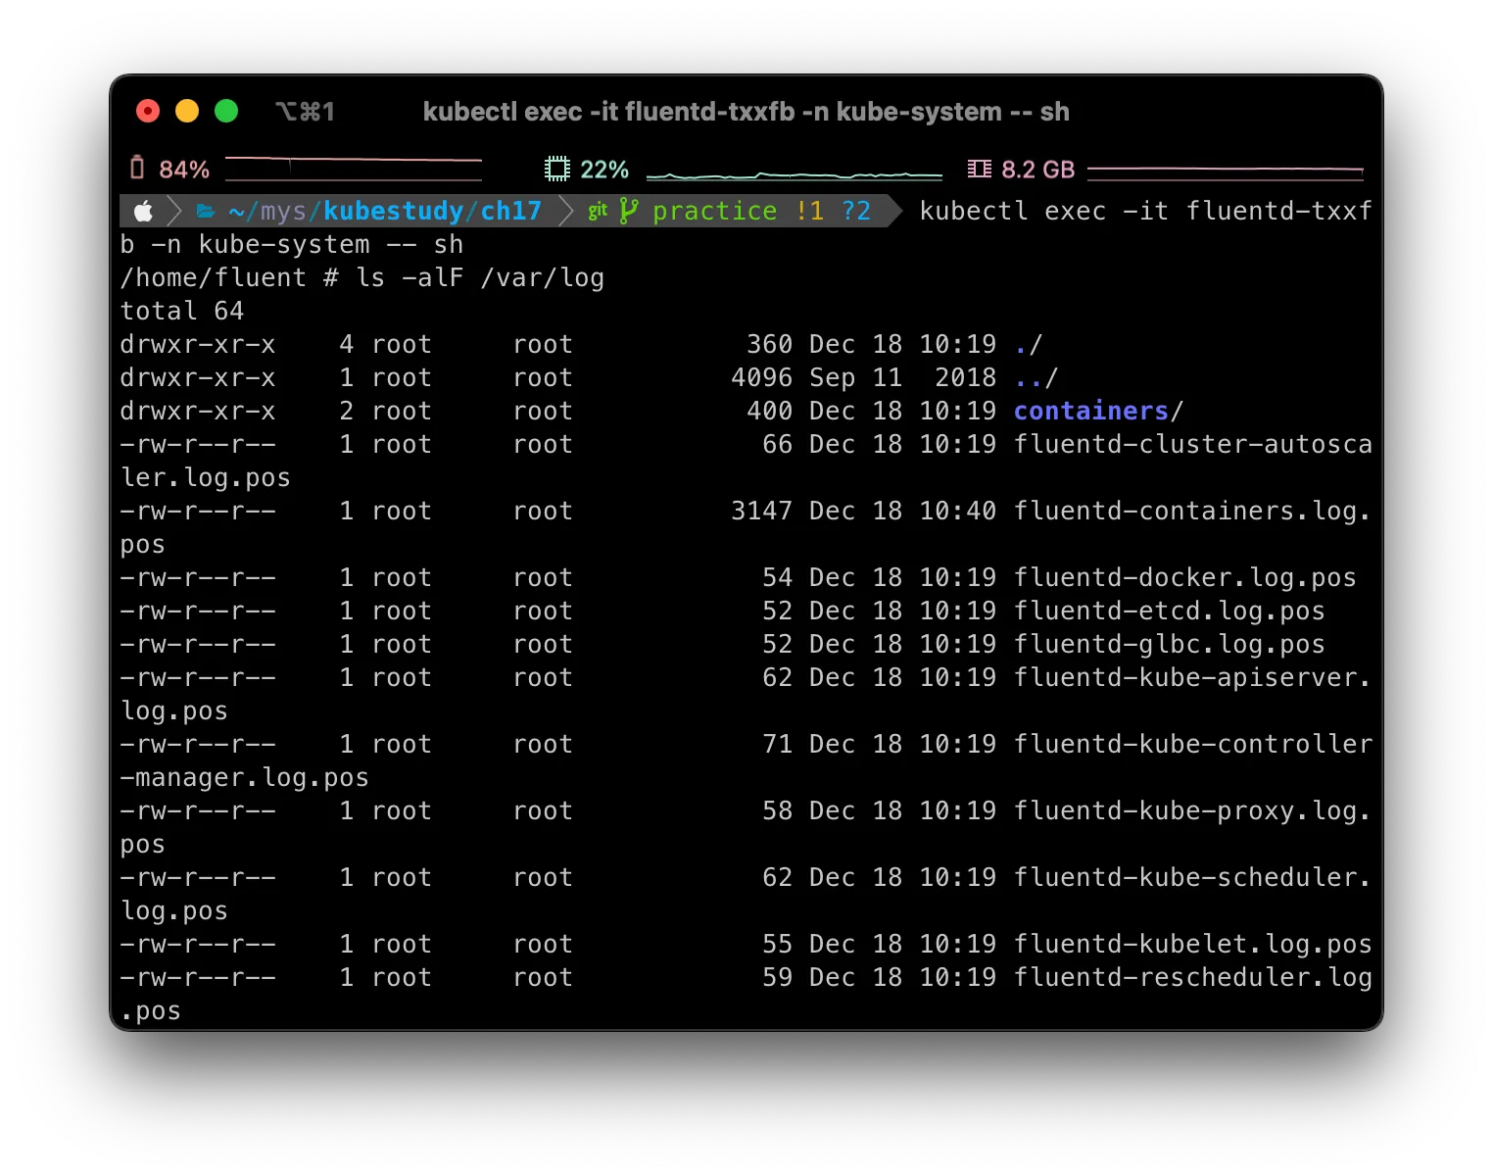Click the file size '4096'
The width and height of the screenshot is (1493, 1176).
pos(762,377)
